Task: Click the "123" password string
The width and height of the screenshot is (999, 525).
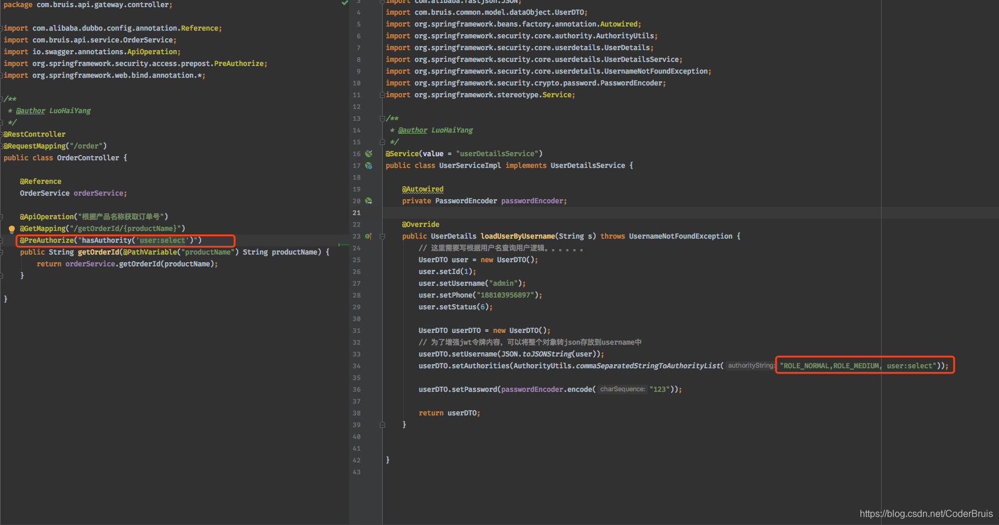Action: pos(660,389)
